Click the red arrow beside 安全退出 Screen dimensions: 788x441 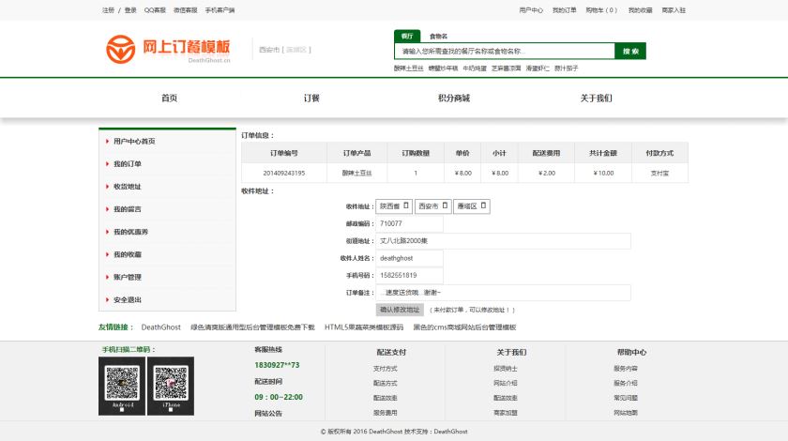point(108,299)
